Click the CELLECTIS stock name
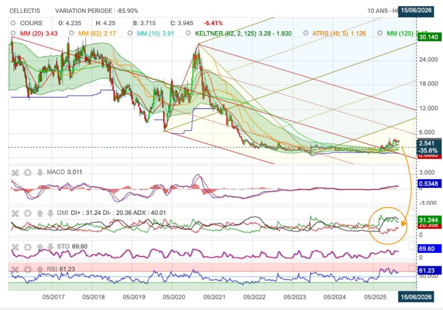Image resolution: width=443 pixels, height=310 pixels. point(24,11)
